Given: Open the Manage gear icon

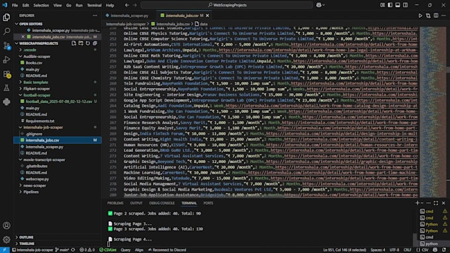Looking at the screenshot, I should coord(7,239).
